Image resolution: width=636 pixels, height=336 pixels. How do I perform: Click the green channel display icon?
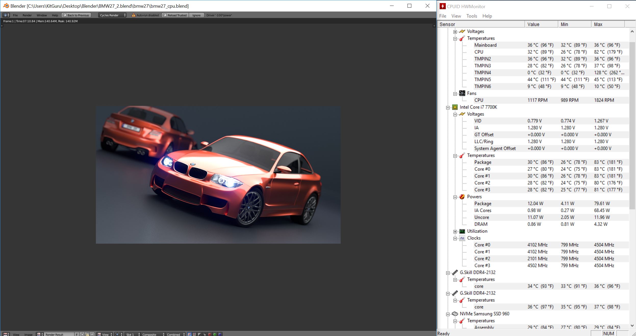coord(215,334)
